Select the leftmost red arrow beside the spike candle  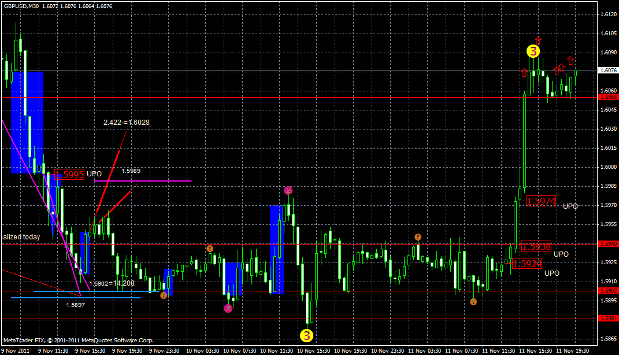(x=524, y=72)
